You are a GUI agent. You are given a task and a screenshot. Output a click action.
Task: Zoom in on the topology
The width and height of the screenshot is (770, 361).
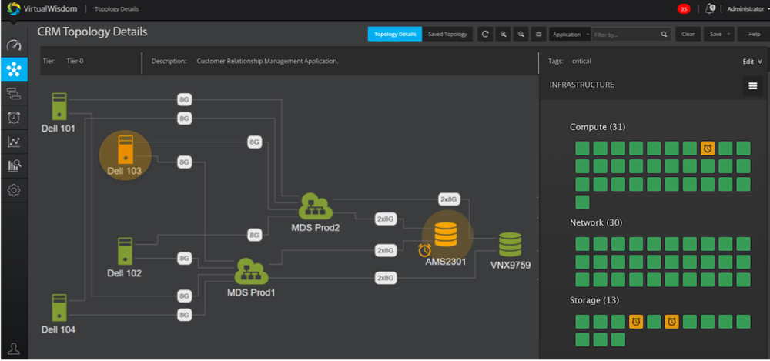pyautogui.click(x=503, y=35)
